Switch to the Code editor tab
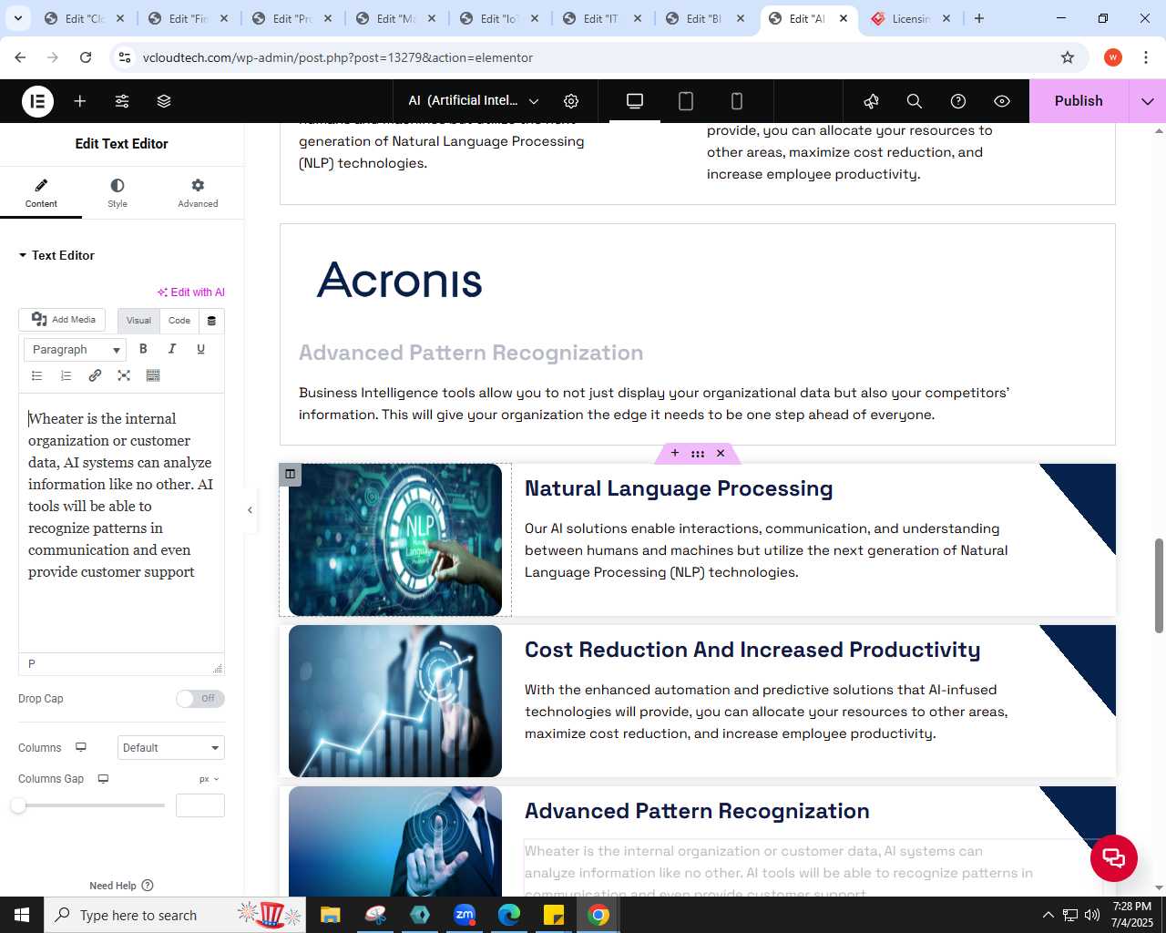Image resolution: width=1166 pixels, height=933 pixels. click(179, 321)
